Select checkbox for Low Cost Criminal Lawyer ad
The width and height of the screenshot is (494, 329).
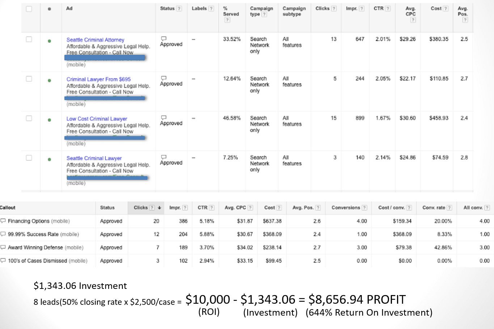click(29, 118)
